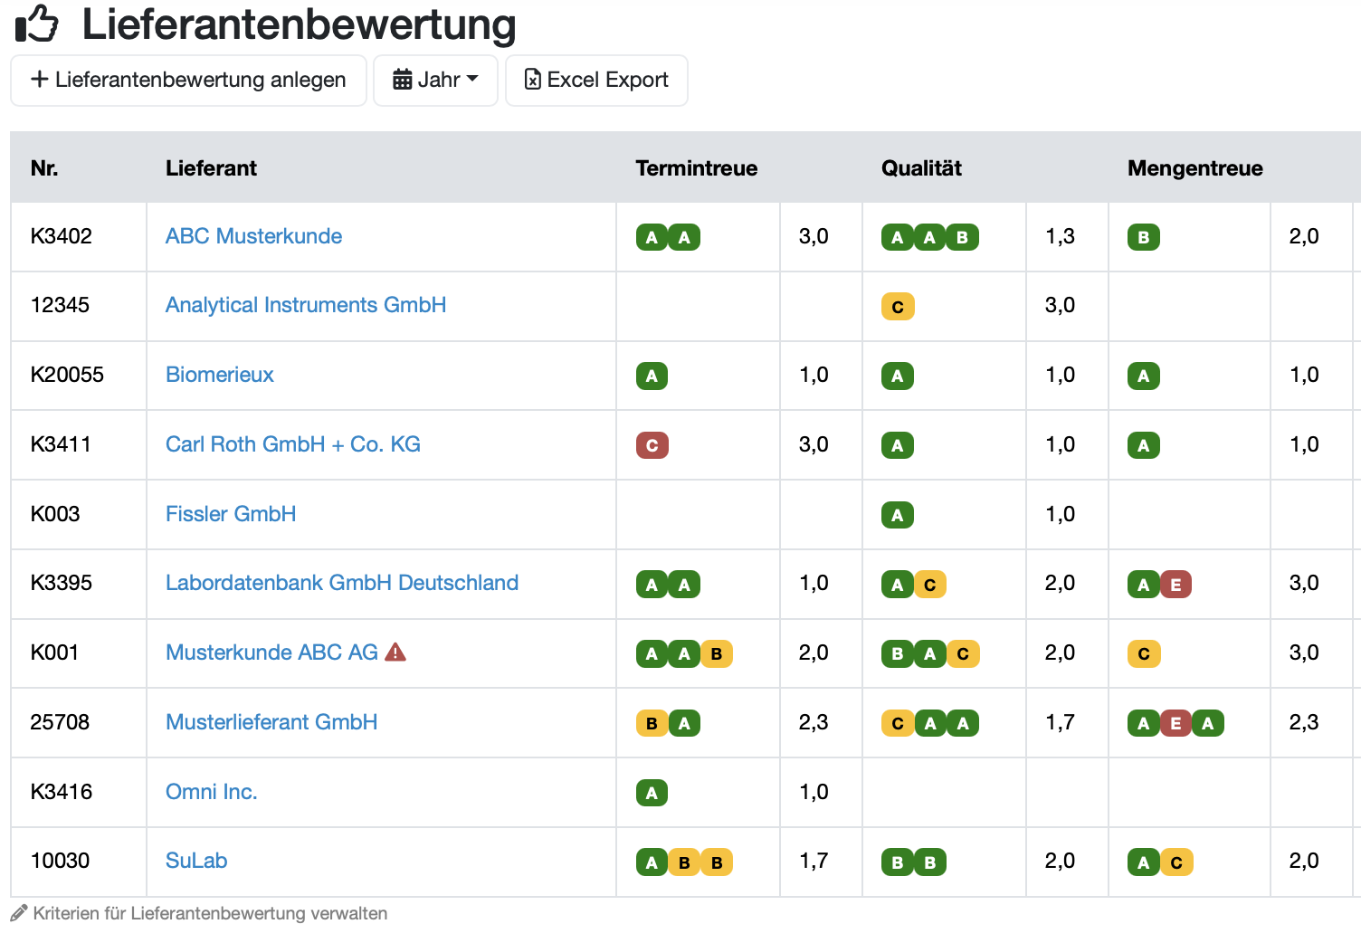Click the red E badge in Musterlieferant row

1175,723
